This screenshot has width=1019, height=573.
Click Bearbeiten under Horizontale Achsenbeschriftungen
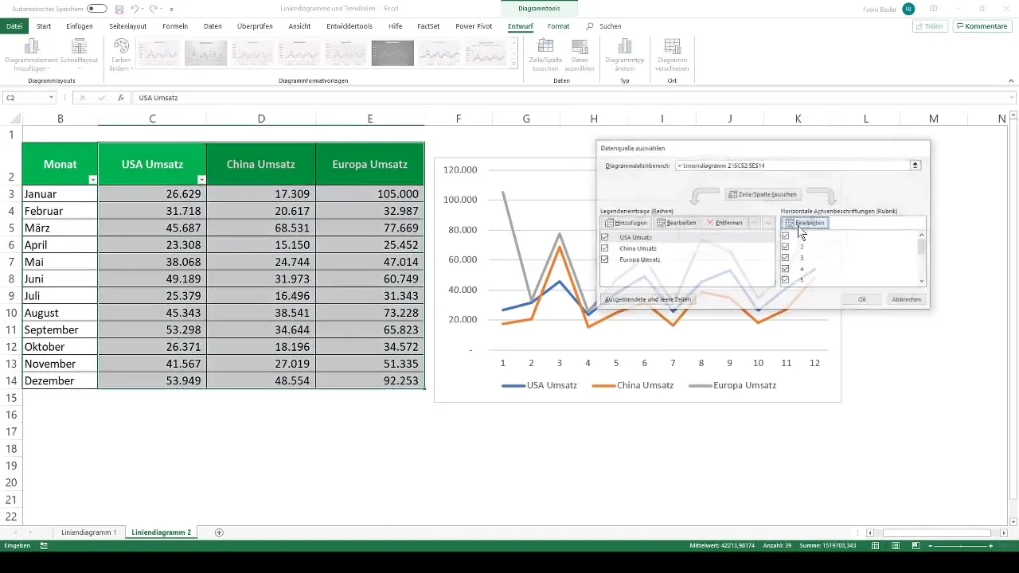(x=805, y=223)
